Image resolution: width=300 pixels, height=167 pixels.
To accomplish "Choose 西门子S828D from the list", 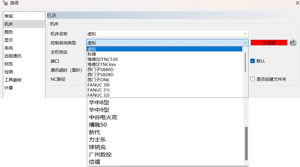I will [x=165, y=74].
